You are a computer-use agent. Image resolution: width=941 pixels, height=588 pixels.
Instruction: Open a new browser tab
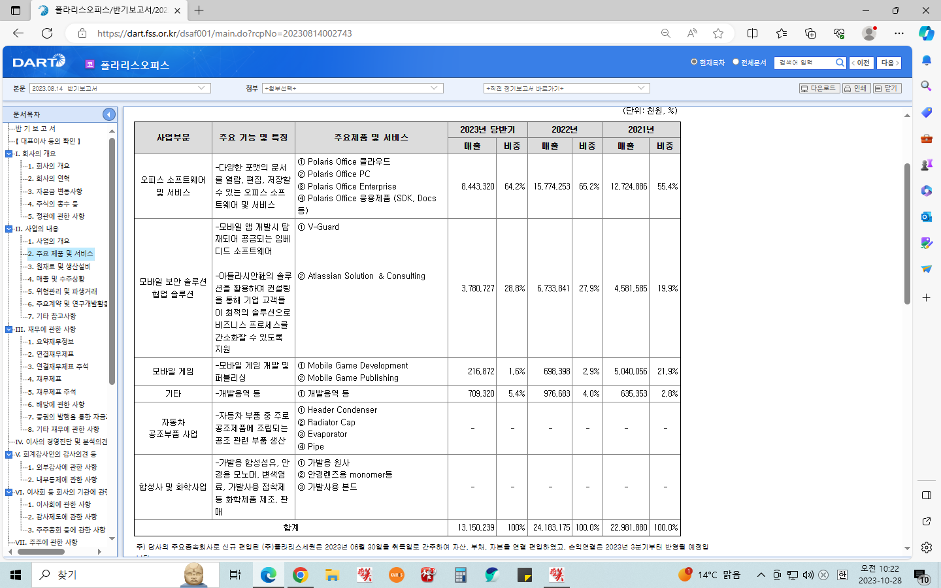(199, 10)
